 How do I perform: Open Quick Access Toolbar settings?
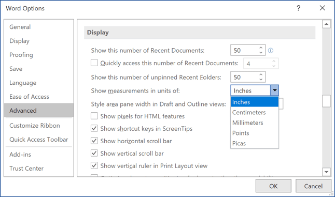[39, 140]
